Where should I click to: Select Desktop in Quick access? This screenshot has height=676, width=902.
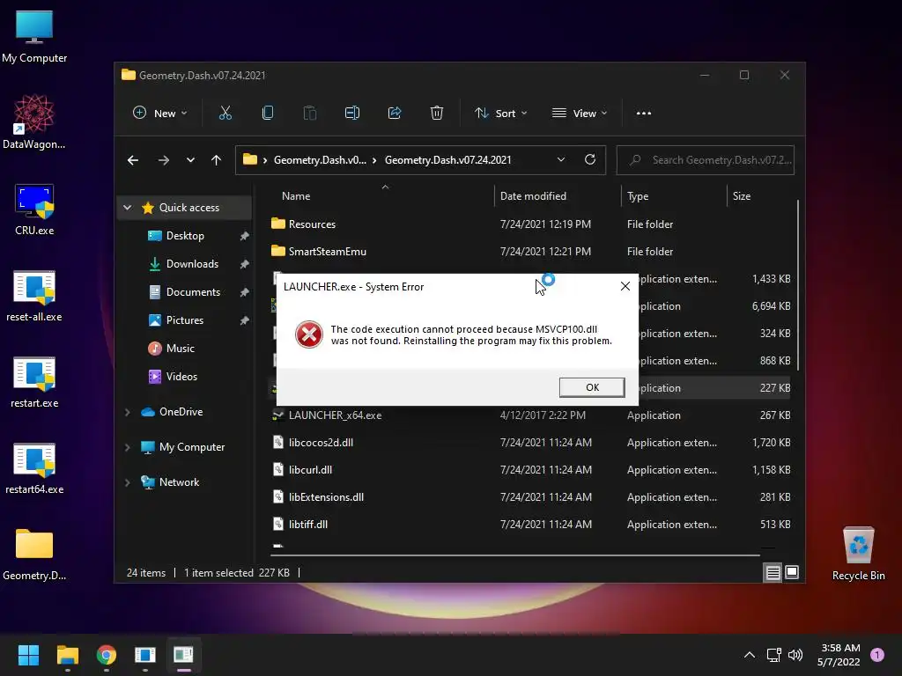click(x=185, y=236)
